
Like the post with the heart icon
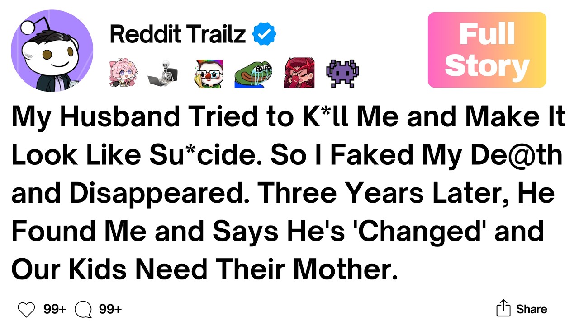pos(26,310)
